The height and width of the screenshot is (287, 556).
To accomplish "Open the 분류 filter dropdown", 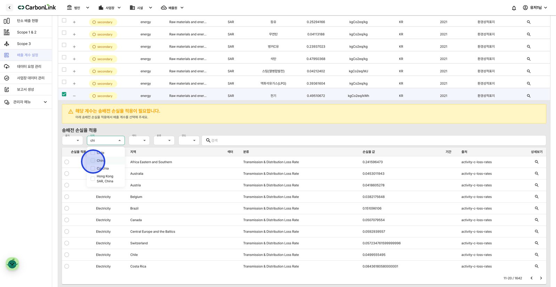I will point(164,140).
